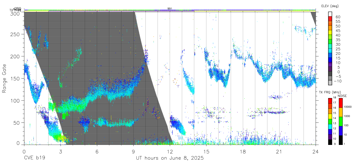Click the "-10" label on the ELEV scale

point(337,81)
